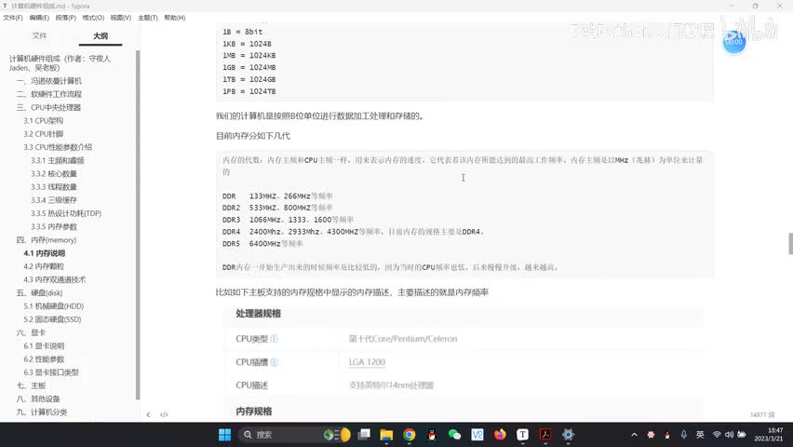Open Adobe Acrobat from the taskbar
This screenshot has height=447, width=793.
[x=545, y=434]
